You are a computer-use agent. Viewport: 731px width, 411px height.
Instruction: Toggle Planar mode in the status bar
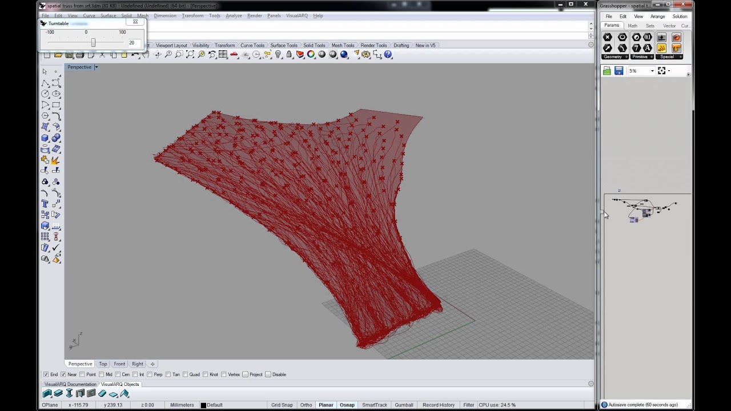point(326,405)
